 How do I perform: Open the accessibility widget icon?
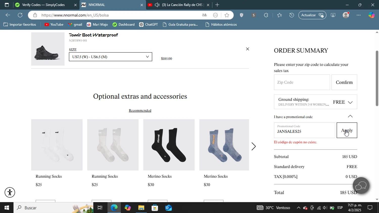coord(10,193)
